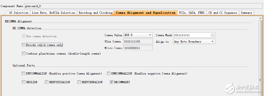Enable the ENPCOMMAALIGN optional port
Viewport: 264px width, 96px height.
tap(23, 73)
